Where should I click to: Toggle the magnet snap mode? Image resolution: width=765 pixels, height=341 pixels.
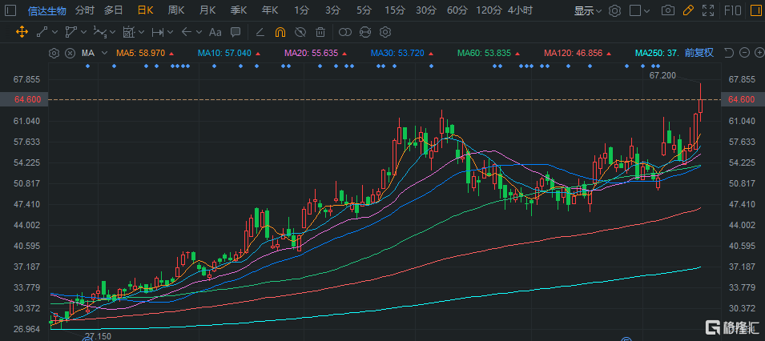pyautogui.click(x=280, y=32)
